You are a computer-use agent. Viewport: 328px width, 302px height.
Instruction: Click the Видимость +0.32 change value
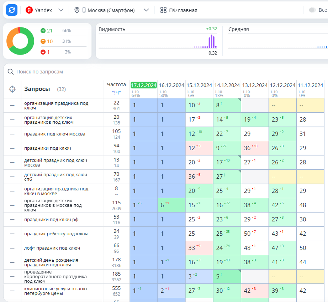pos(211,29)
